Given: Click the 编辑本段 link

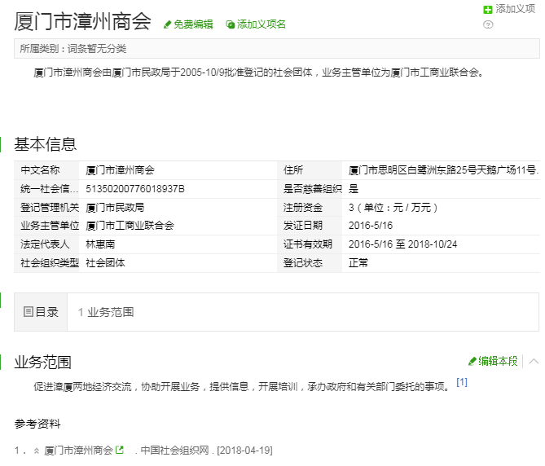Looking at the screenshot, I should pyautogui.click(x=498, y=361).
